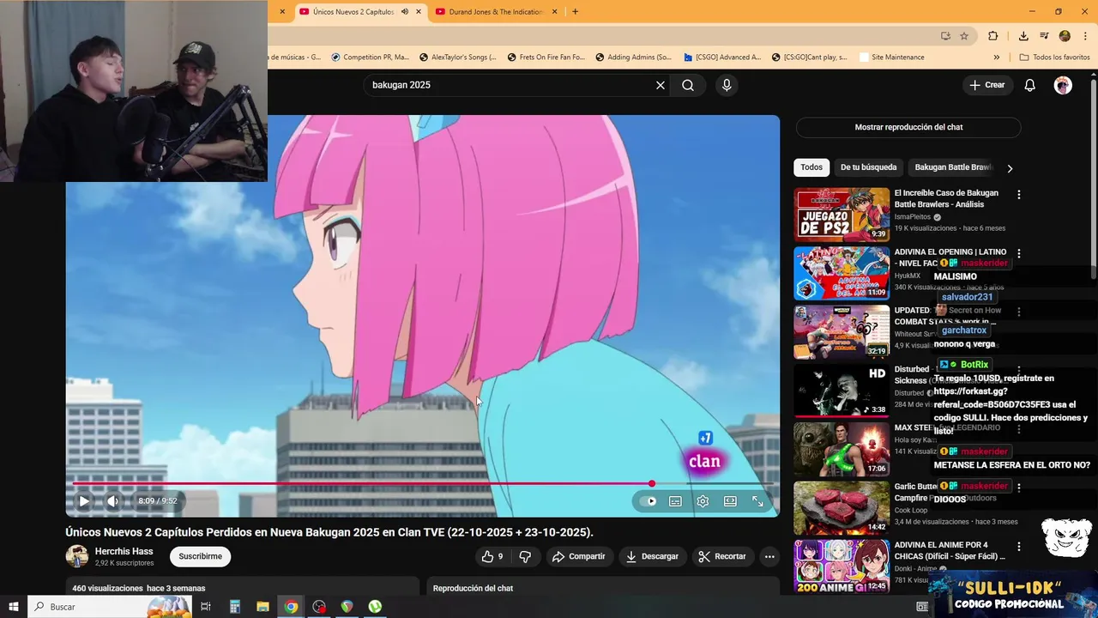Open options for Combat Stats video
This screenshot has height=618, width=1098.
coord(1019,312)
